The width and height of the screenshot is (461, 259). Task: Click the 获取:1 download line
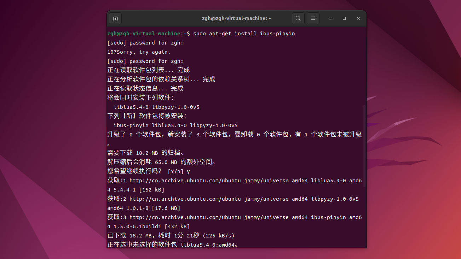tap(235, 185)
